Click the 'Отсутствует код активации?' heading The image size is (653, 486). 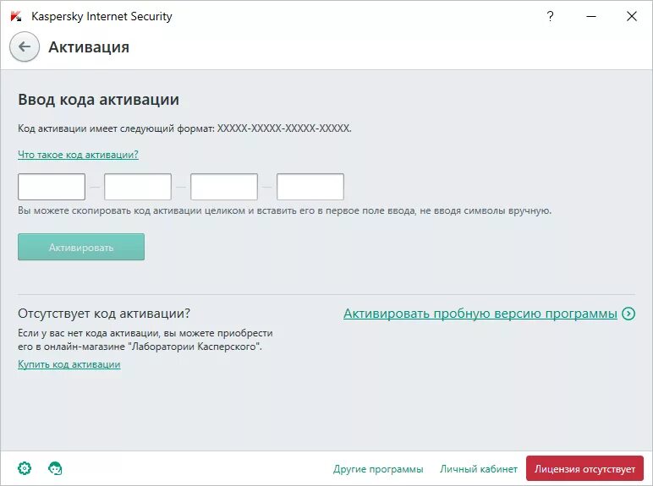104,314
